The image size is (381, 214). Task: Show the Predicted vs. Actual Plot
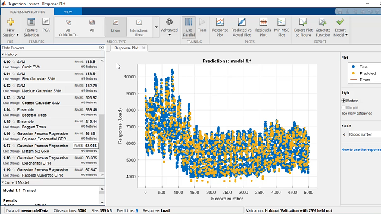click(x=242, y=27)
